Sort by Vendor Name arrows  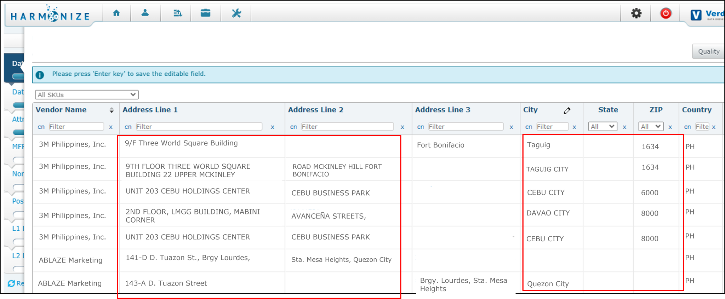tap(112, 110)
